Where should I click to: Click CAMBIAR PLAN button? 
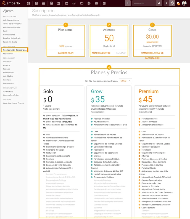(66, 53)
